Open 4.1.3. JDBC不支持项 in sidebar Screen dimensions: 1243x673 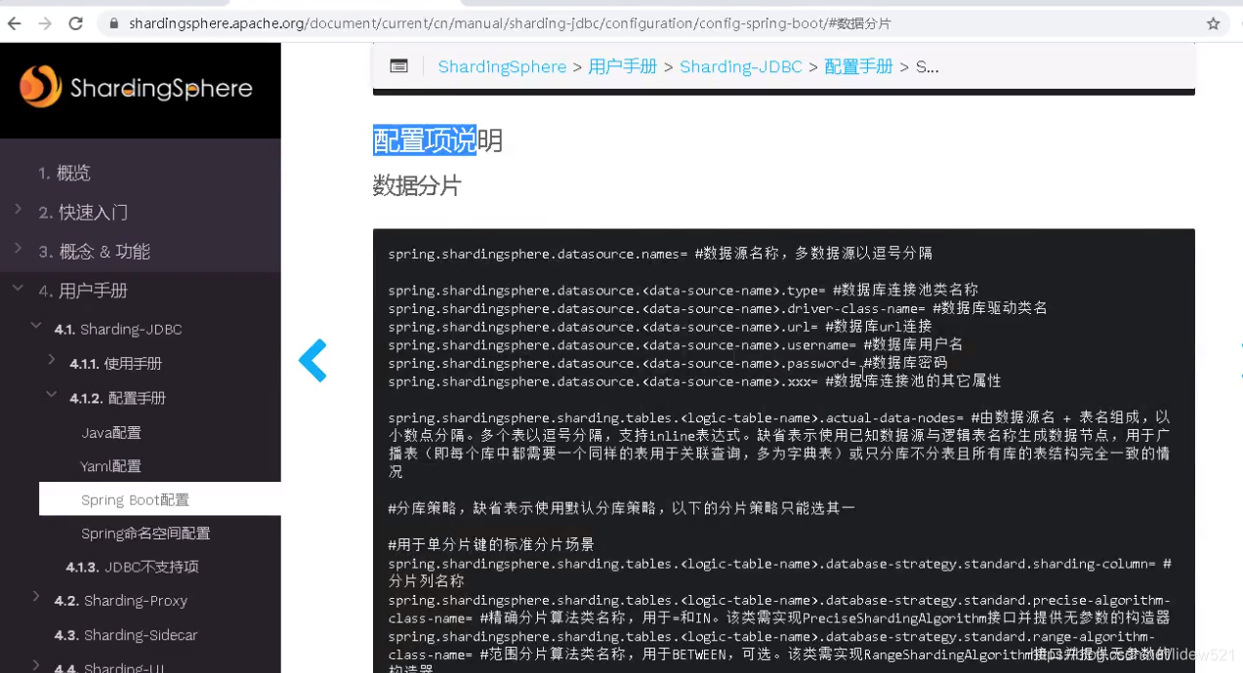pos(133,567)
